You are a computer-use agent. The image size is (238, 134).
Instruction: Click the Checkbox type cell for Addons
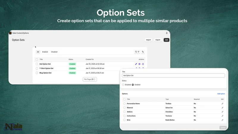click(169, 112)
